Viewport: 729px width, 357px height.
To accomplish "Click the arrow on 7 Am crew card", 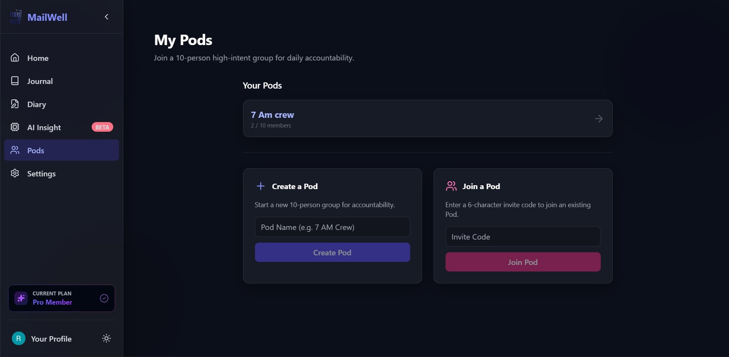I will pyautogui.click(x=598, y=119).
